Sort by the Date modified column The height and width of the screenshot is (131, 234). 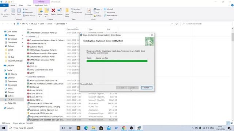(x=72, y=29)
